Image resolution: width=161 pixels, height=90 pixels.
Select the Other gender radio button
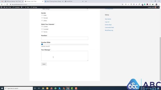click(x=42, y=20)
